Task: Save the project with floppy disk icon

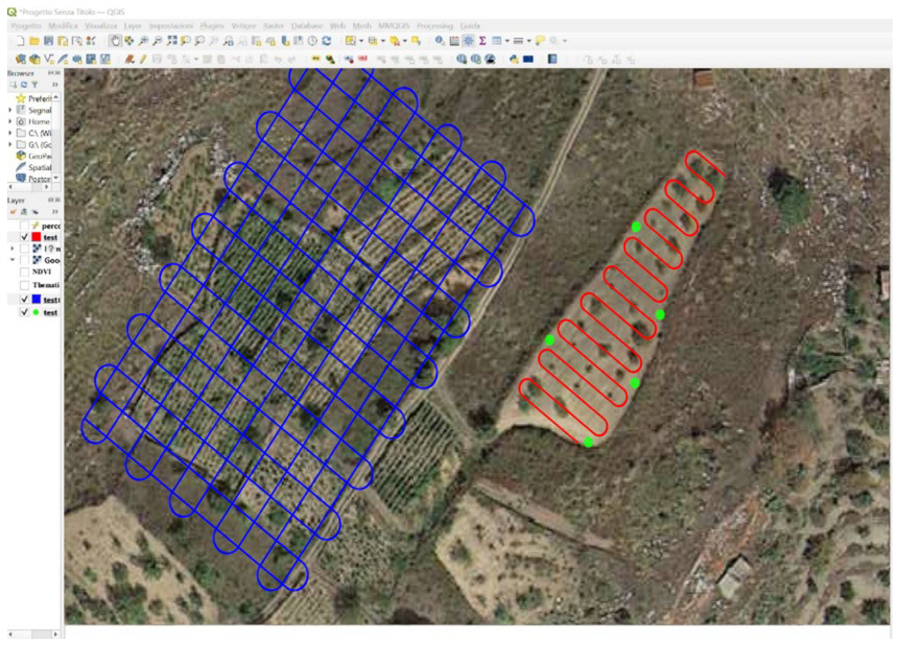Action: (x=49, y=41)
